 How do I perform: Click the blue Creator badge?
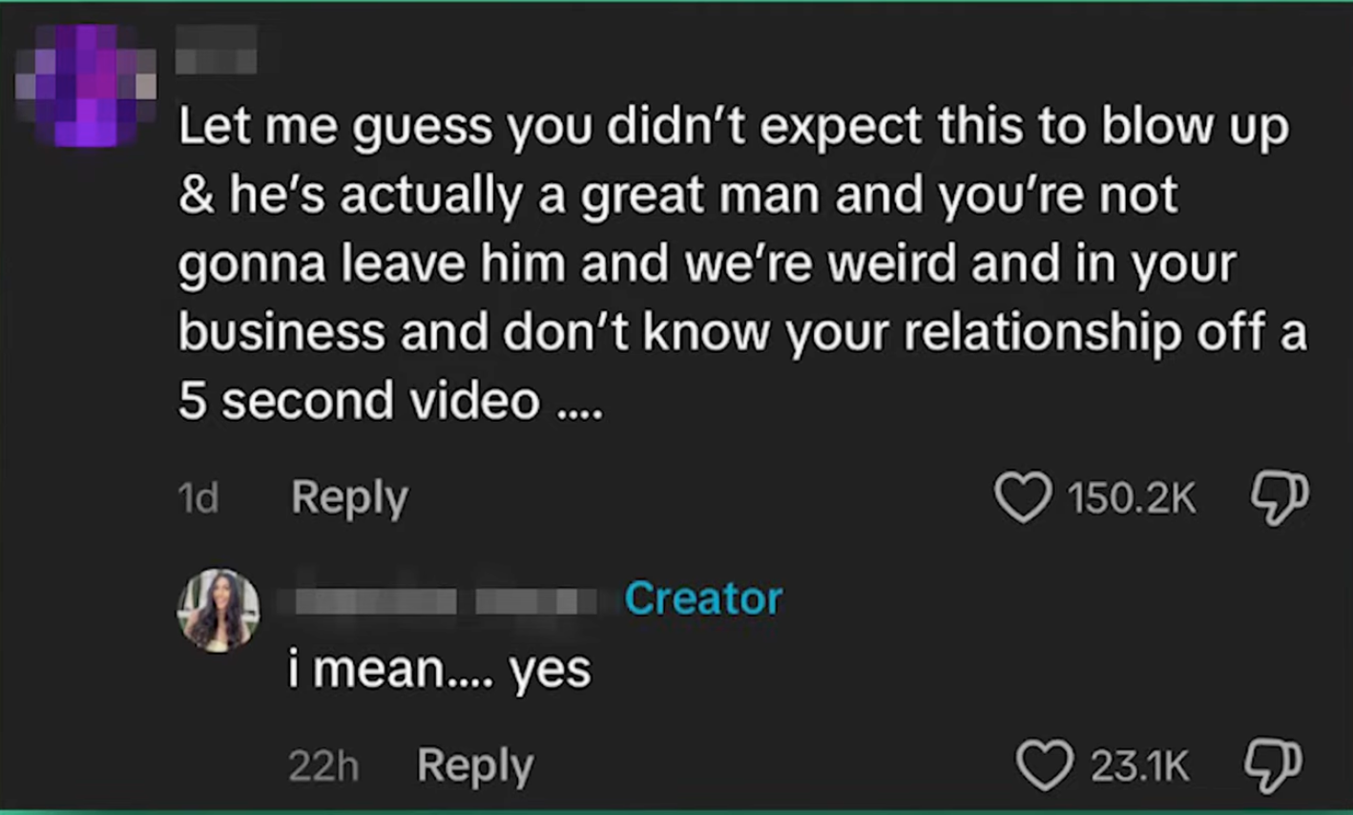(703, 598)
